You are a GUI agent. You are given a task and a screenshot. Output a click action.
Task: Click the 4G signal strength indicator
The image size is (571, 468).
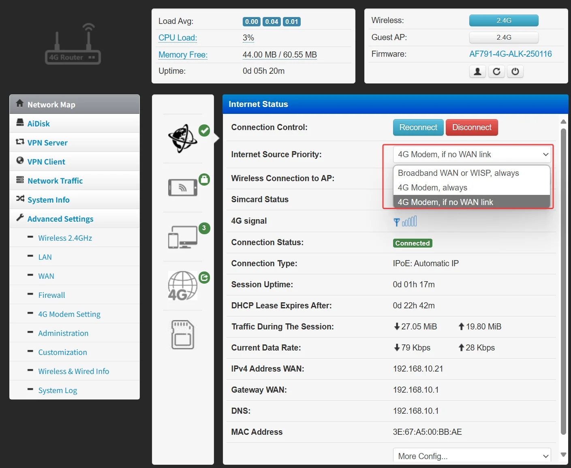pyautogui.click(x=405, y=221)
